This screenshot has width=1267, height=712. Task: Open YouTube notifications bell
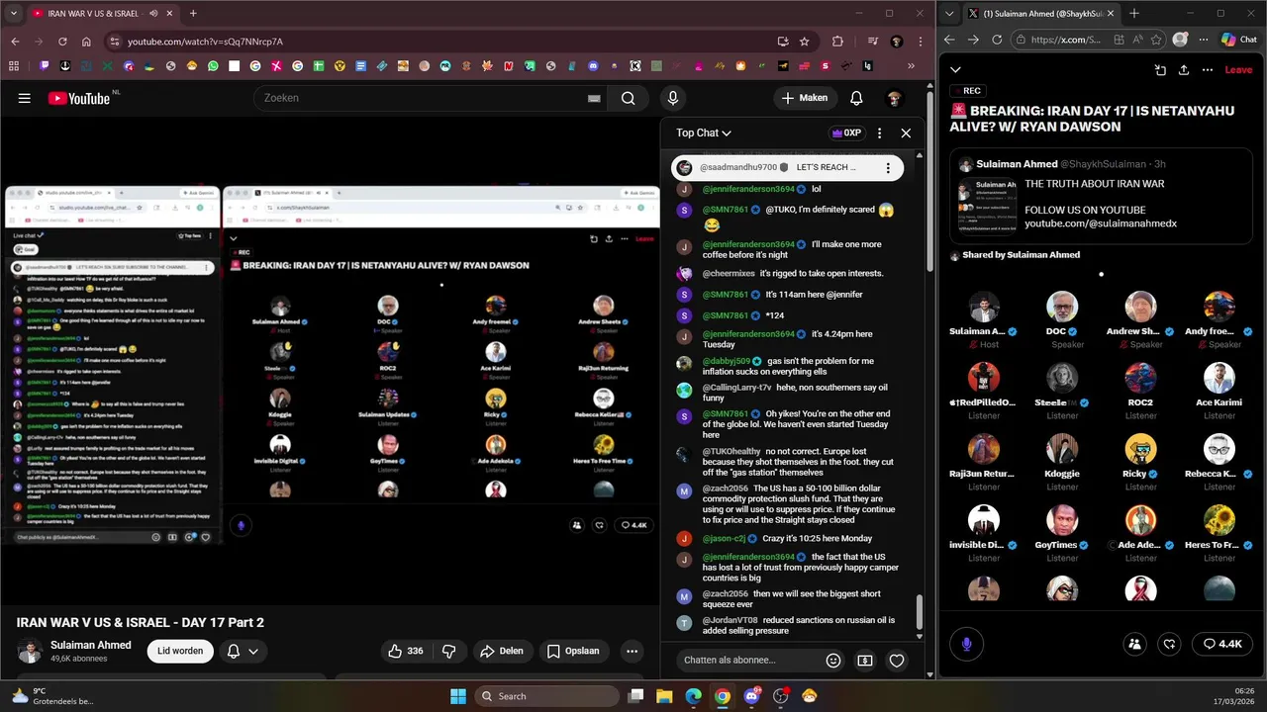[856, 98]
